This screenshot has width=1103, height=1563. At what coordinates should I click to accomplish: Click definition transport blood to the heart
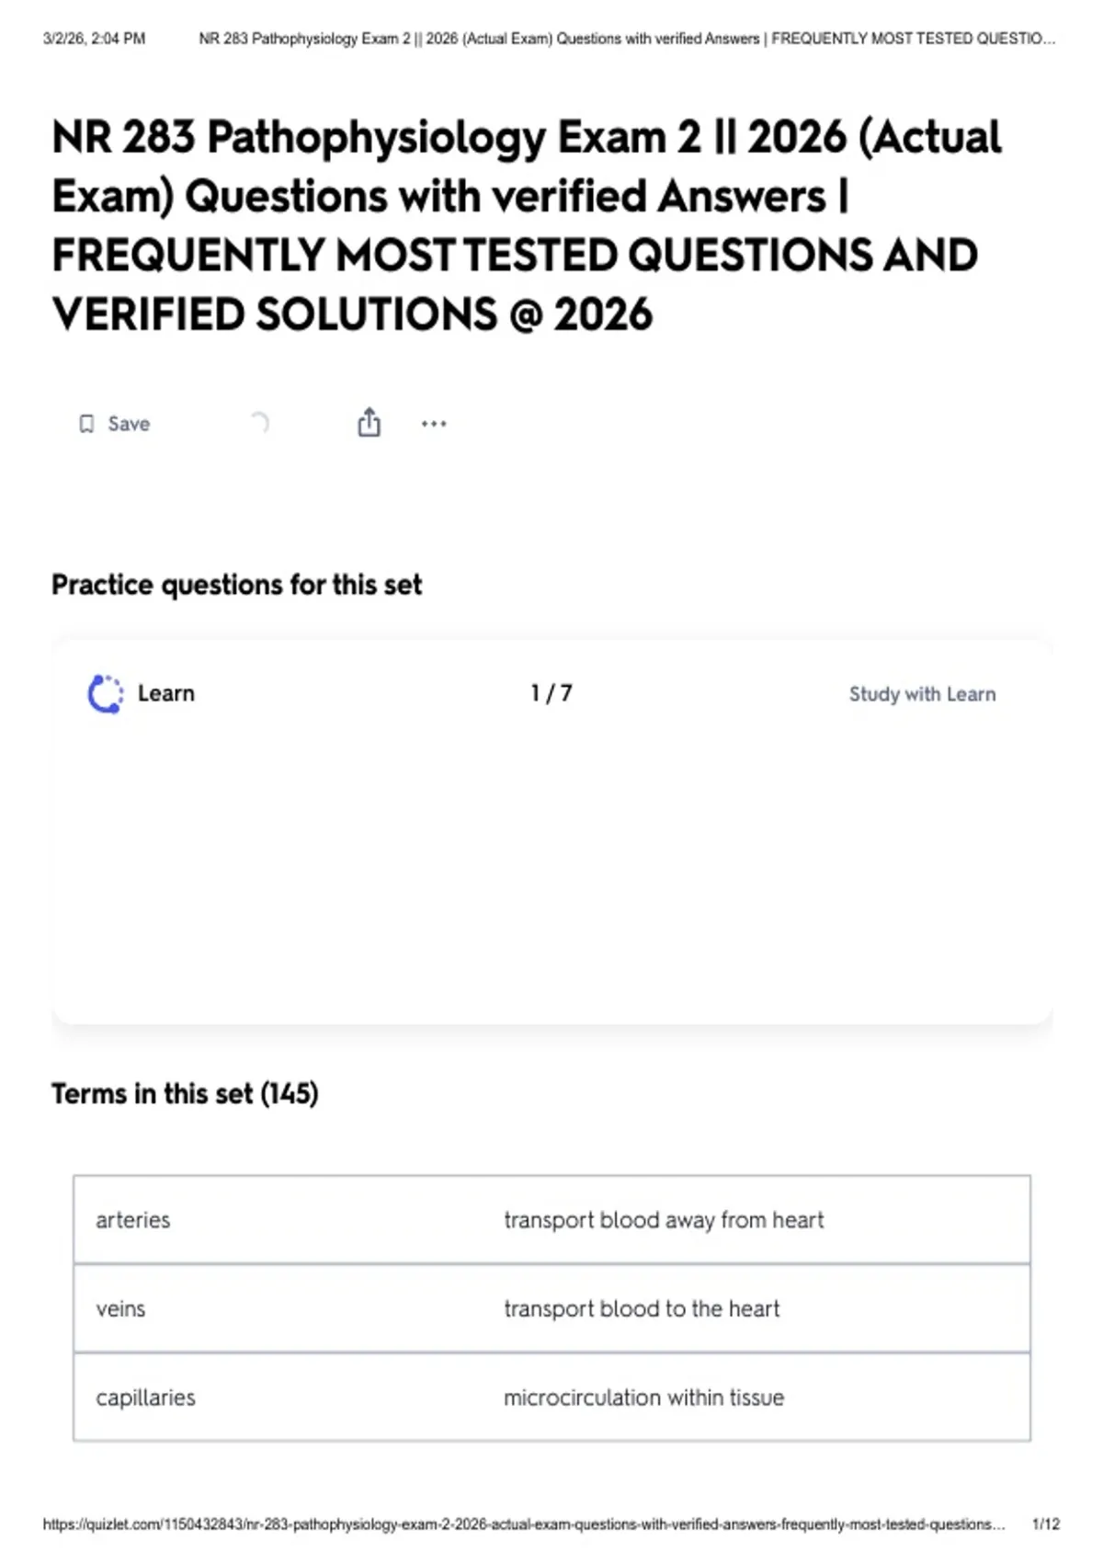642,1308
